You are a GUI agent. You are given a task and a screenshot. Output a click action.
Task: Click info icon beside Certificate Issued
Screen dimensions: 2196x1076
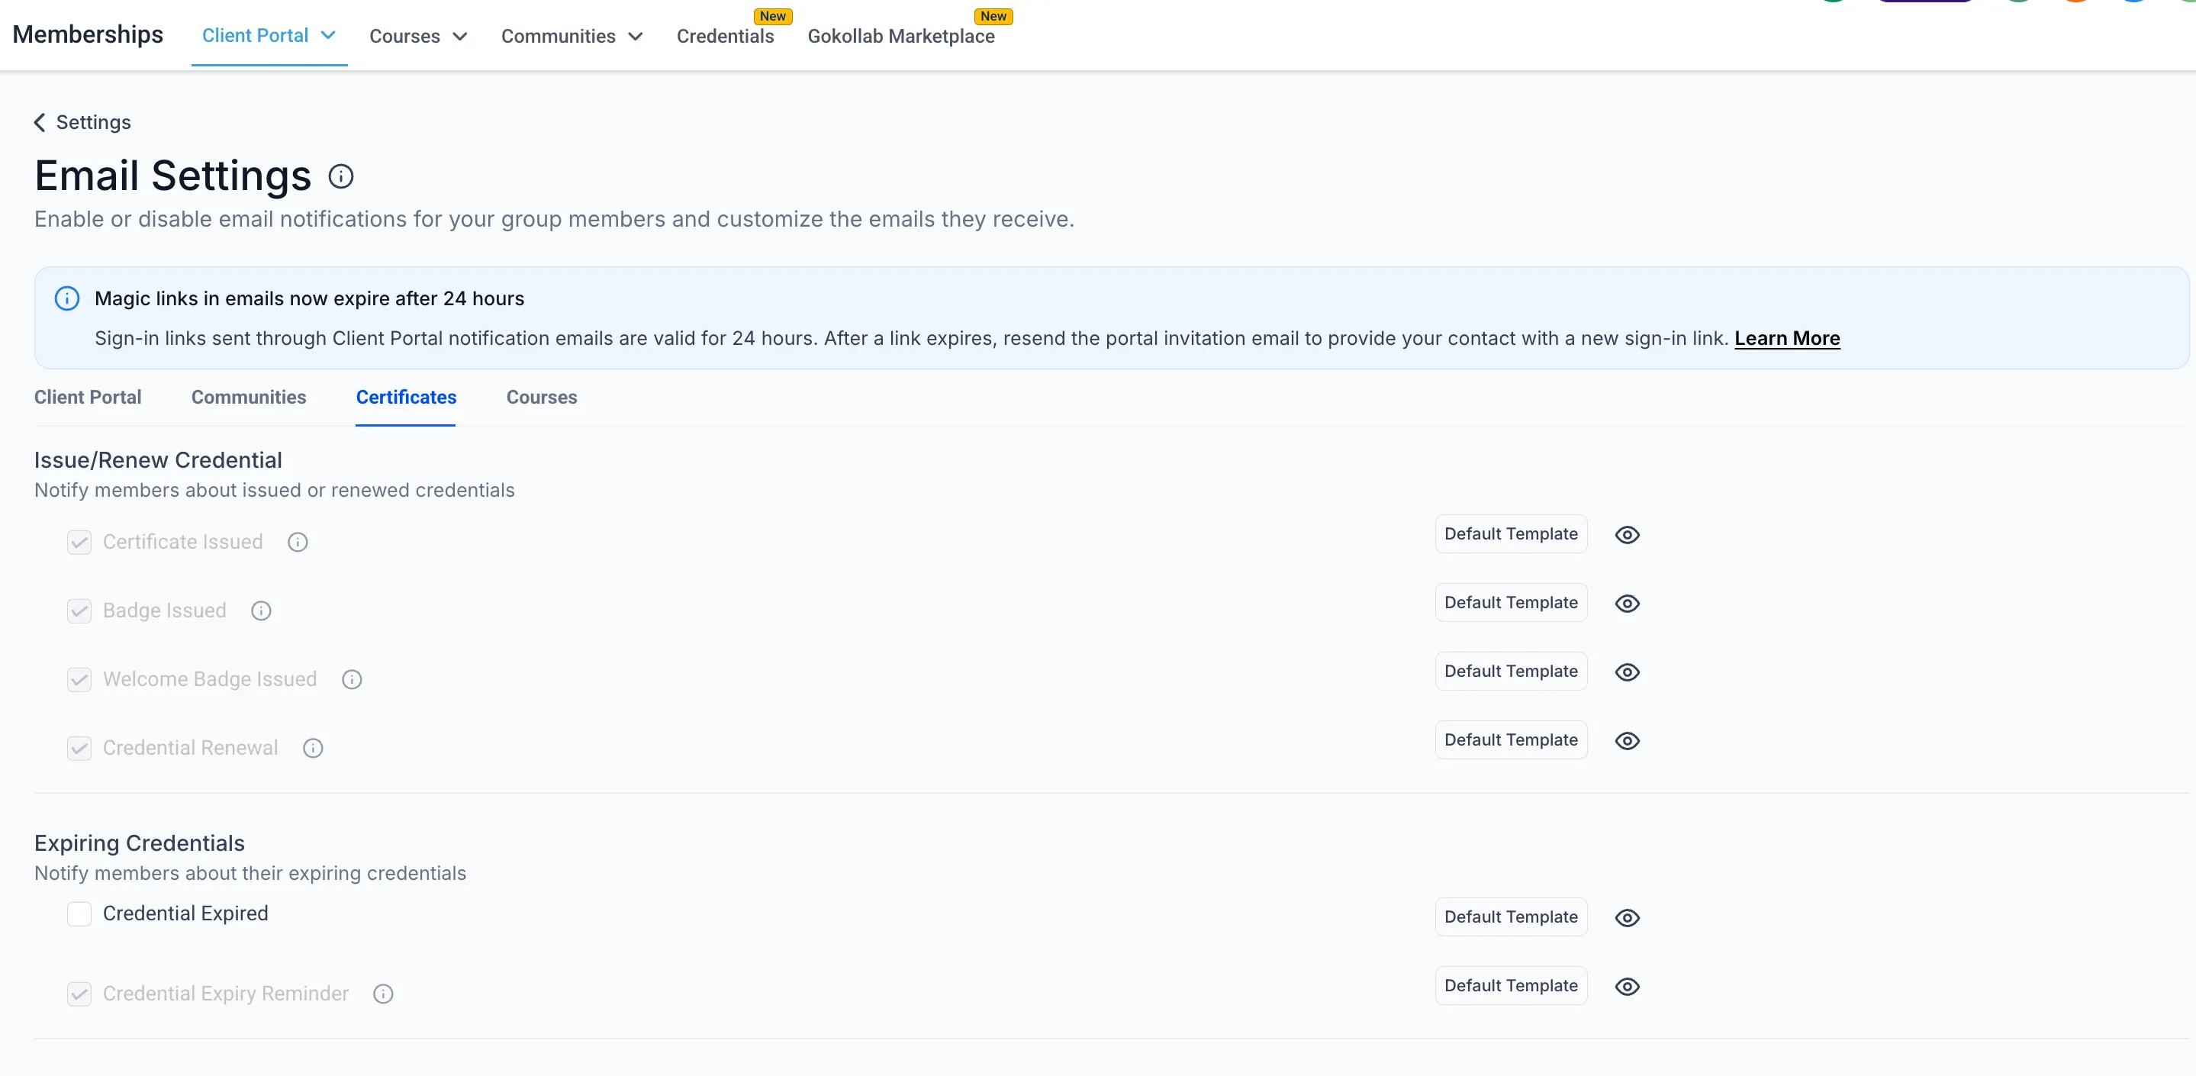[297, 543]
